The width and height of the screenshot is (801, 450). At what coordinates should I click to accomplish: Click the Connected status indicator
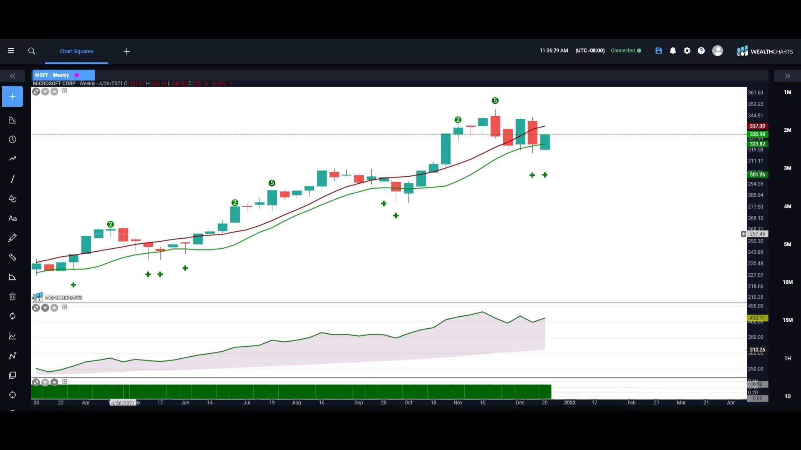(626, 50)
